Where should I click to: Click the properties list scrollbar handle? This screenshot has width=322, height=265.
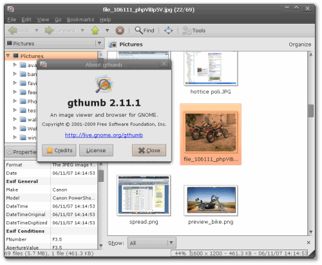100,176
